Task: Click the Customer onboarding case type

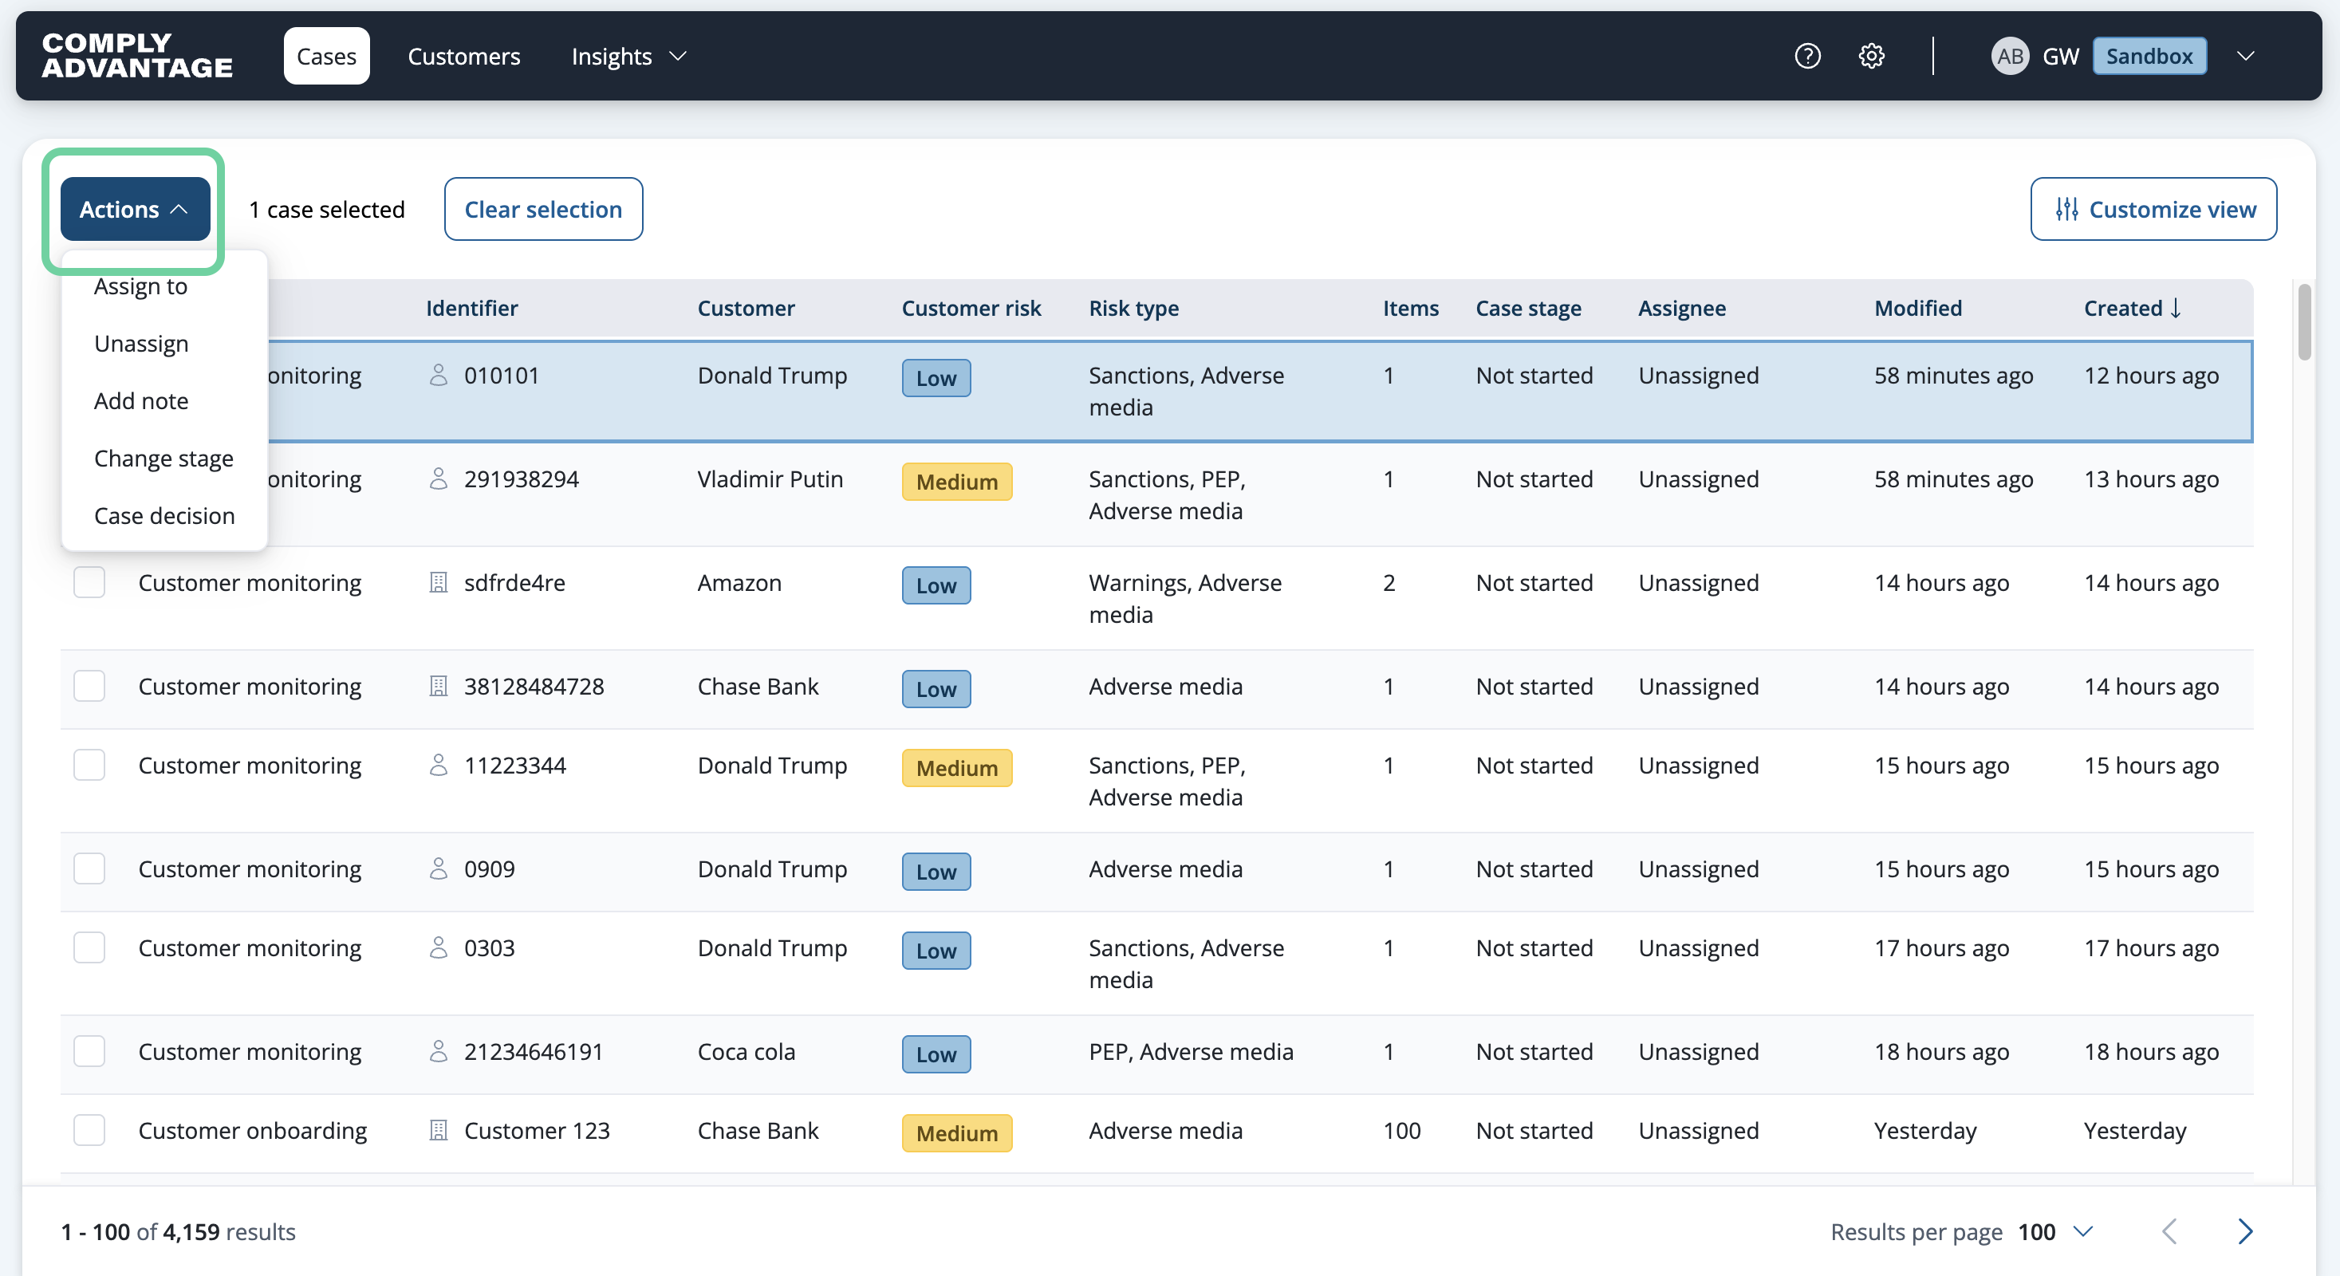Action: [253, 1130]
